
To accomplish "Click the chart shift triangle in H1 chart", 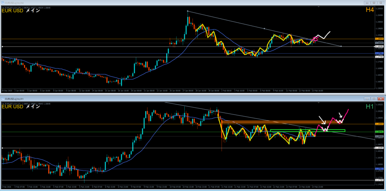I will point(319,103).
